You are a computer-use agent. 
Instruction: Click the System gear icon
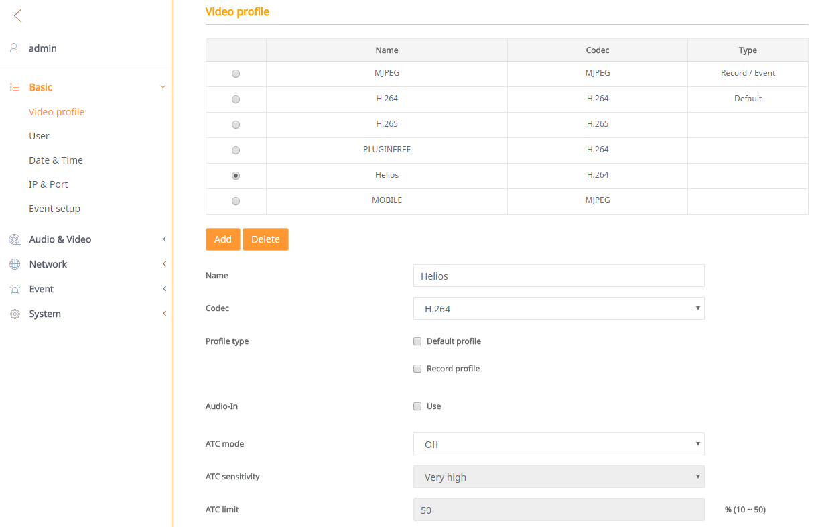tap(15, 314)
